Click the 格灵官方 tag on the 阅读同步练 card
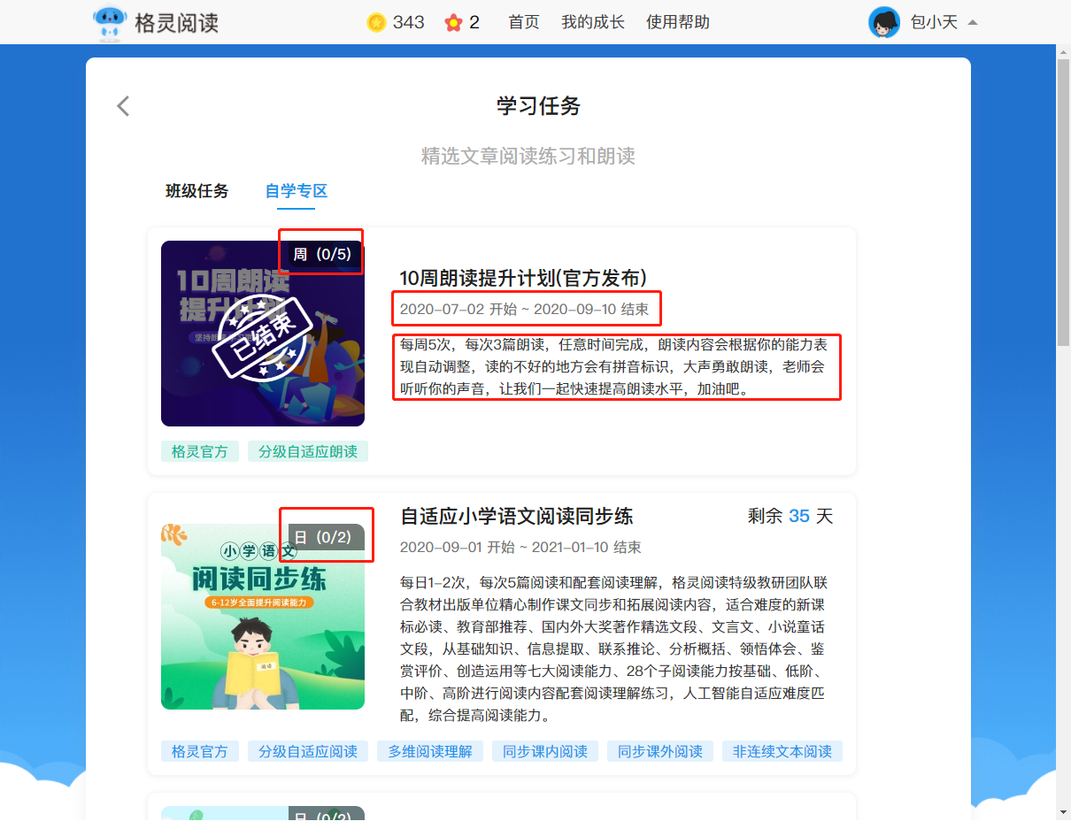1071x829 pixels. tap(200, 751)
